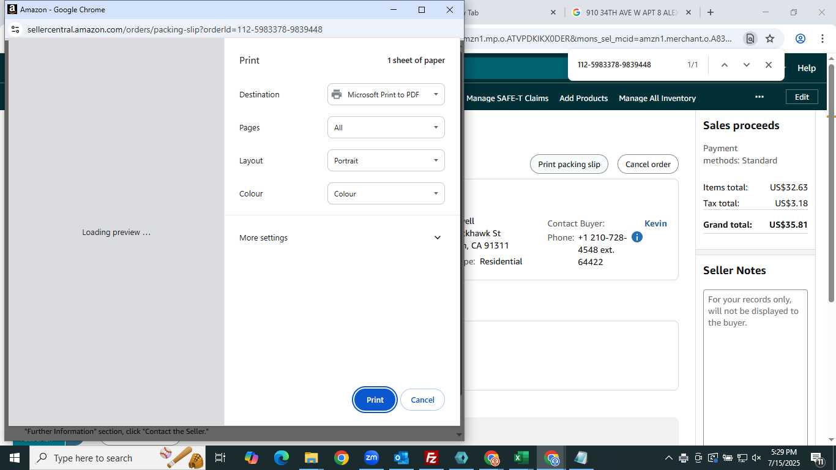Open File Explorer from taskbar
The height and width of the screenshot is (470, 836).
[311, 458]
